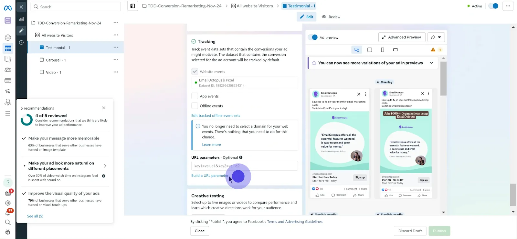Click the ad preview panel scrollbar thumb

(443, 79)
